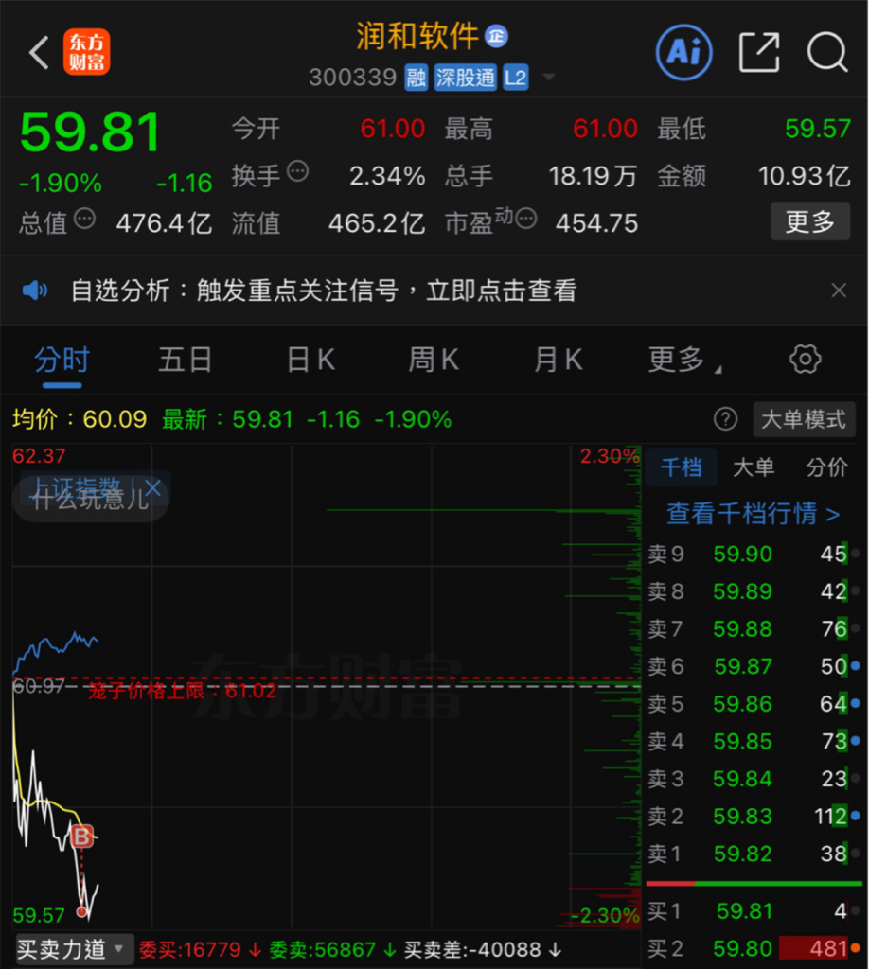Expand the 更多 chart period menu

(x=683, y=361)
